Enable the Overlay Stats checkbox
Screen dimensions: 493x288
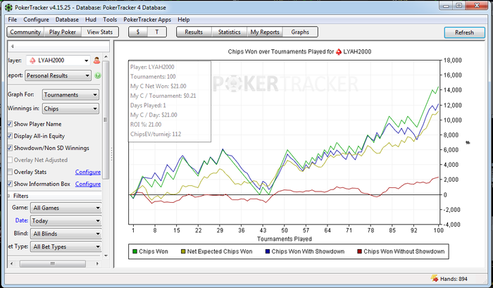coord(10,172)
